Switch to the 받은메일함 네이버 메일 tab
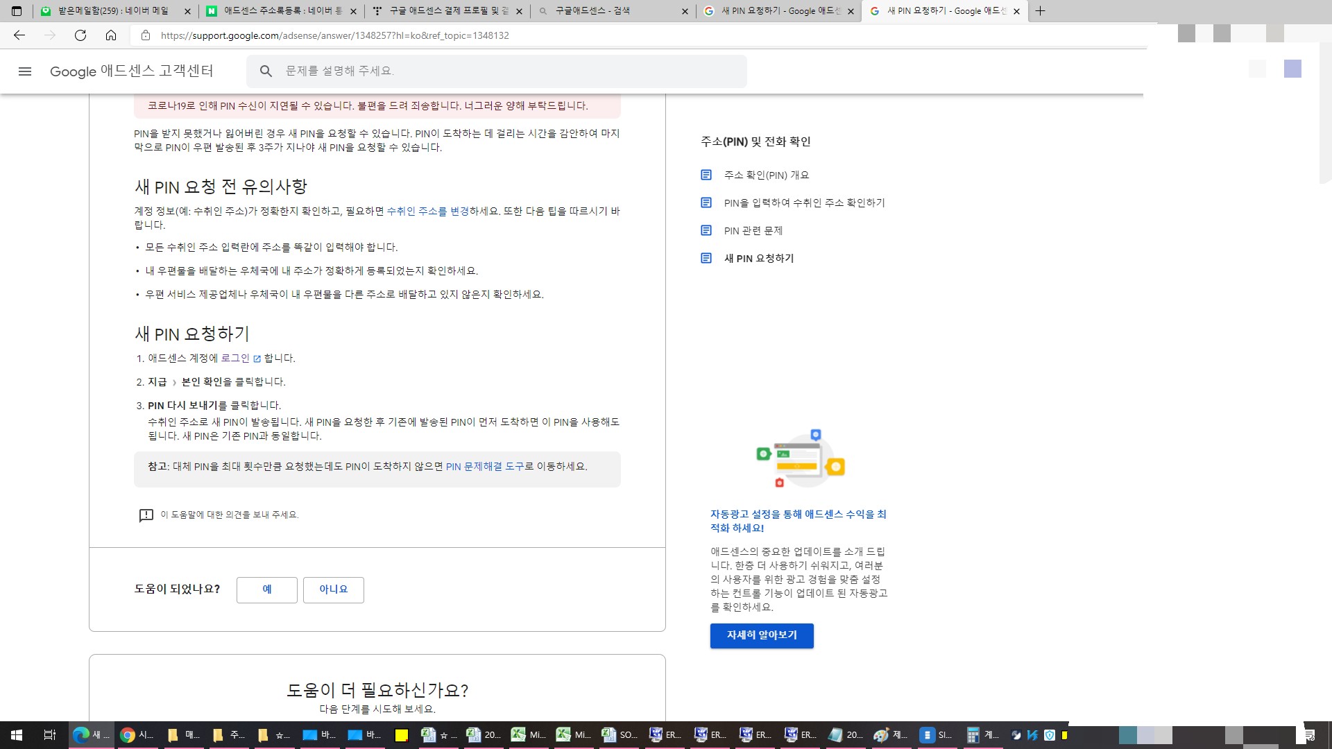The width and height of the screenshot is (1332, 749). click(116, 11)
